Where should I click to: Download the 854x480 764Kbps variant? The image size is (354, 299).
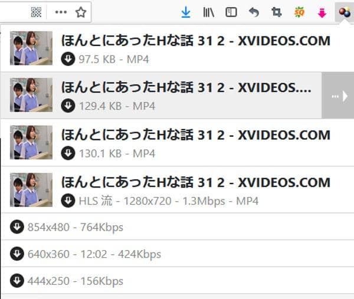pos(17,226)
